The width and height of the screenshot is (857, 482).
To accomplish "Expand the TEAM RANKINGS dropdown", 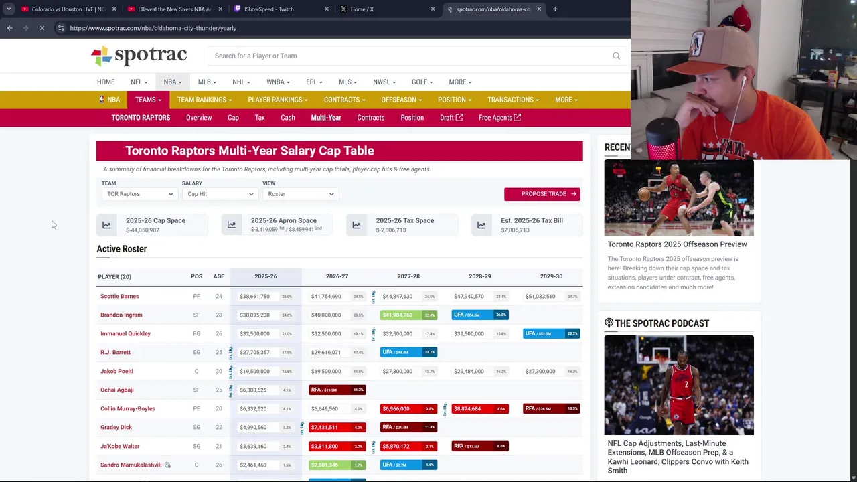I will 204,100.
